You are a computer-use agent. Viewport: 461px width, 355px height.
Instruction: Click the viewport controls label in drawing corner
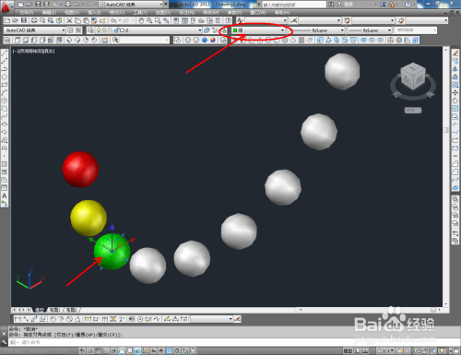(34, 51)
